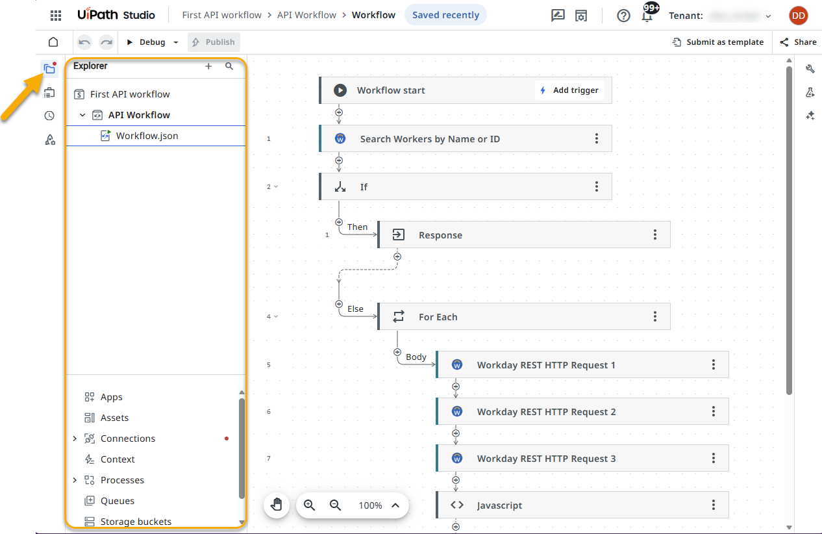The width and height of the screenshot is (822, 534).
Task: Add new item with Explorer plus icon
Action: coord(208,66)
